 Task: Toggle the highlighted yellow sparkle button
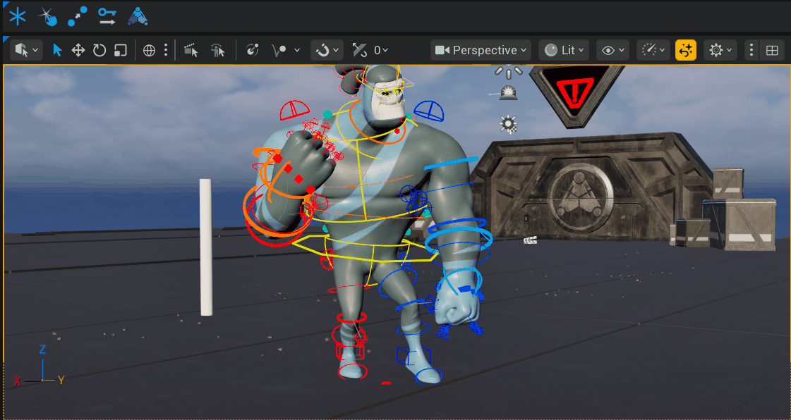coord(686,50)
